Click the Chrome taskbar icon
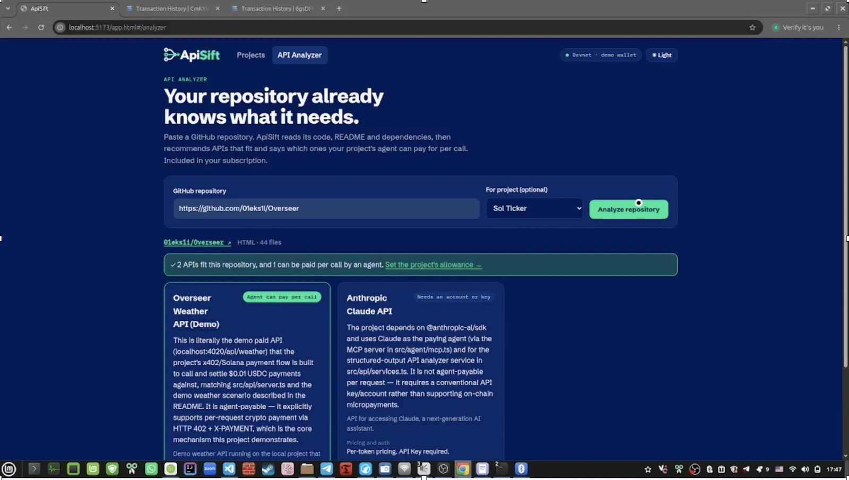Viewport: 849px width, 480px height. pyautogui.click(x=463, y=469)
